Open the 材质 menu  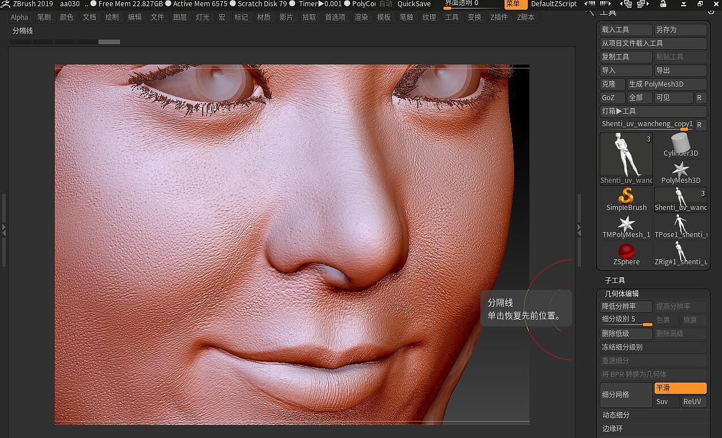click(x=264, y=18)
